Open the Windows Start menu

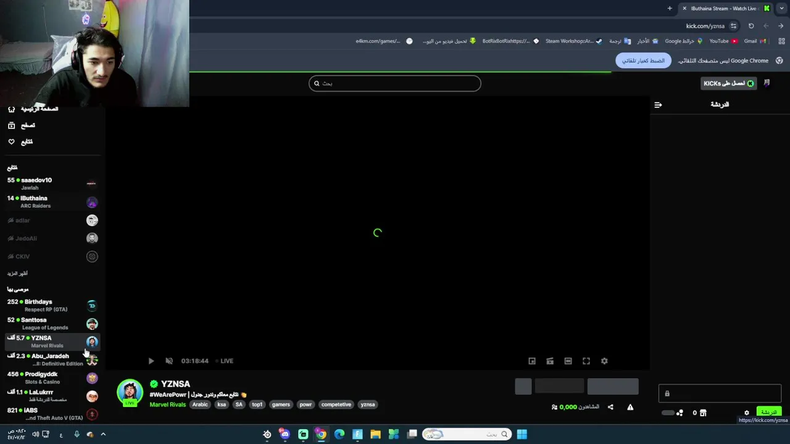coord(522,434)
